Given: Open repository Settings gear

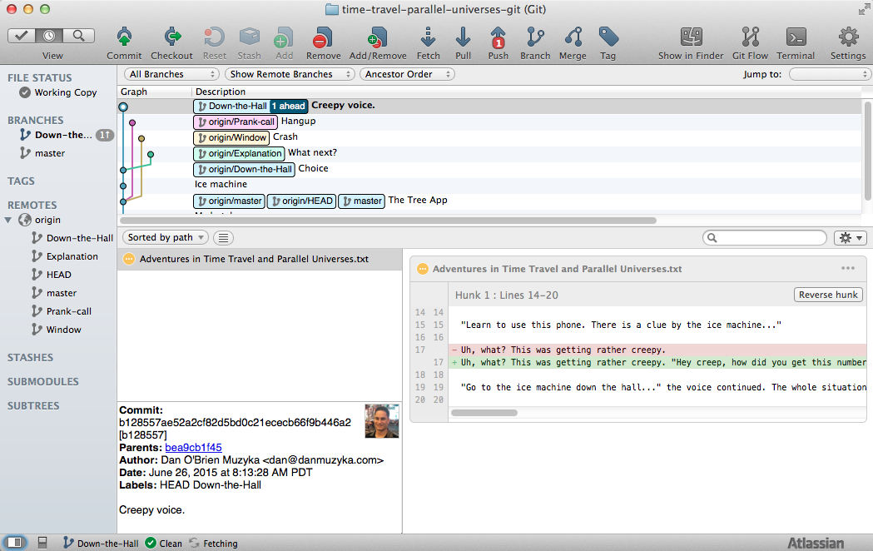Looking at the screenshot, I should click(x=848, y=37).
